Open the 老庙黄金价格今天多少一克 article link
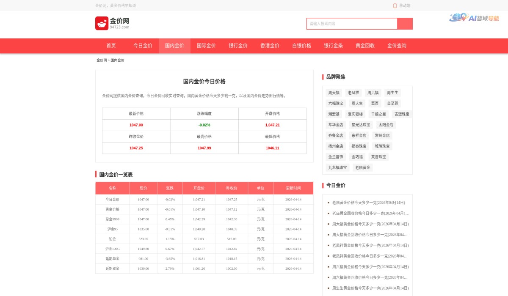Image resolution: width=508 pixels, height=296 pixels. click(368, 202)
